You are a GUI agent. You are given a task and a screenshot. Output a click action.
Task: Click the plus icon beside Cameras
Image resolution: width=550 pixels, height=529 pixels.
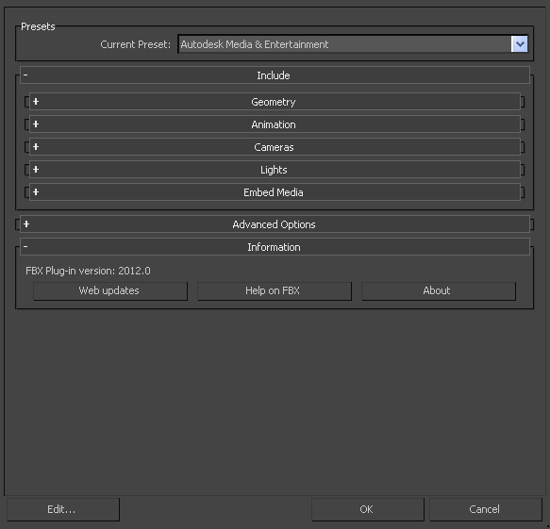(36, 147)
